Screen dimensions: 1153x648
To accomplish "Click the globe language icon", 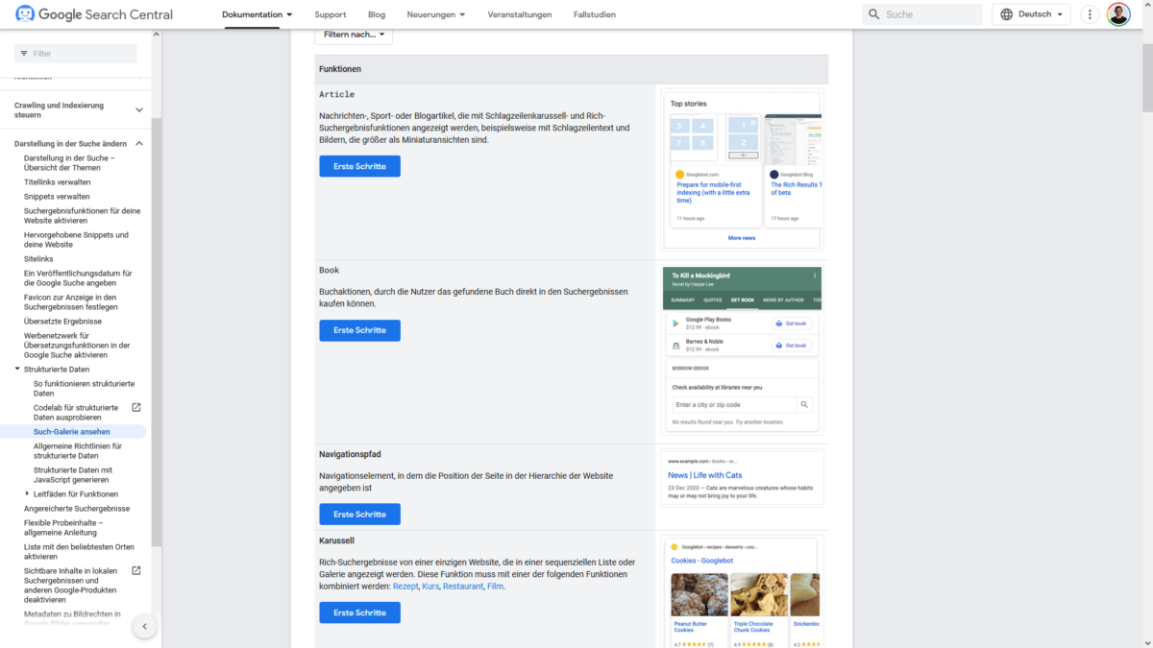I will pos(1007,14).
